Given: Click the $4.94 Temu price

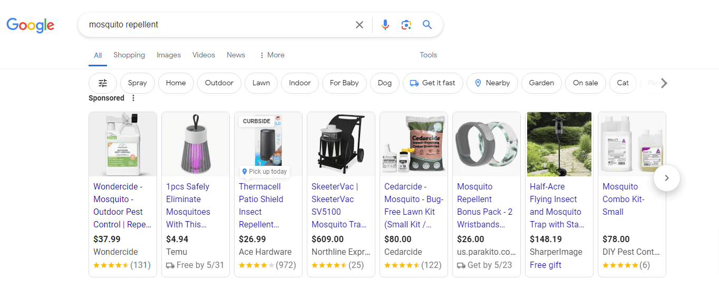Looking at the screenshot, I should [x=177, y=239].
